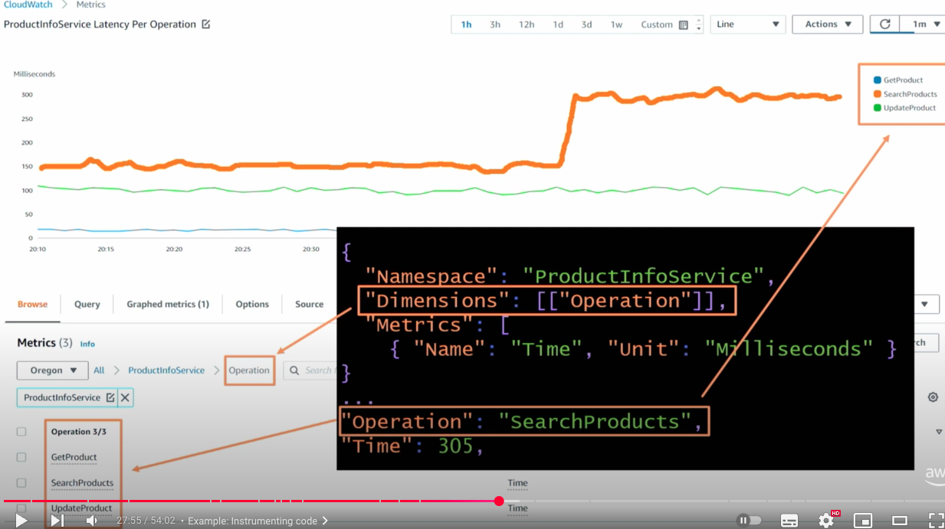This screenshot has width=945, height=529.
Task: Expand the small triangle under the settings gear
Action: click(939, 433)
